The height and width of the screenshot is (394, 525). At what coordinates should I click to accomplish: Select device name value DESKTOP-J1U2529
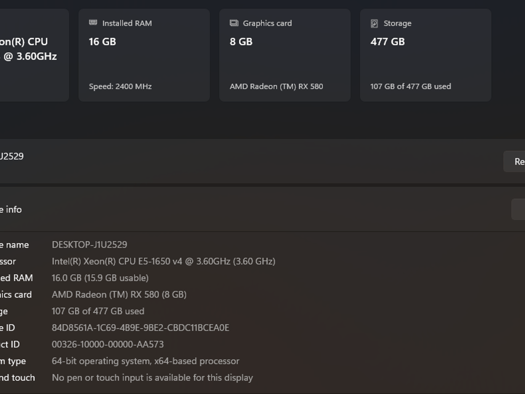(89, 245)
